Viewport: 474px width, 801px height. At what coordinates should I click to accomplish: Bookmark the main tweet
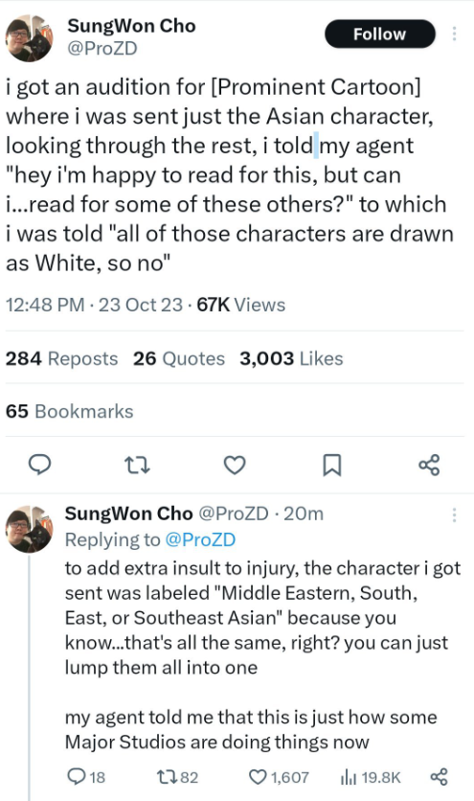point(332,465)
